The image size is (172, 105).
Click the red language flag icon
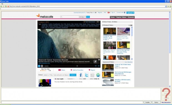pos(108,12)
